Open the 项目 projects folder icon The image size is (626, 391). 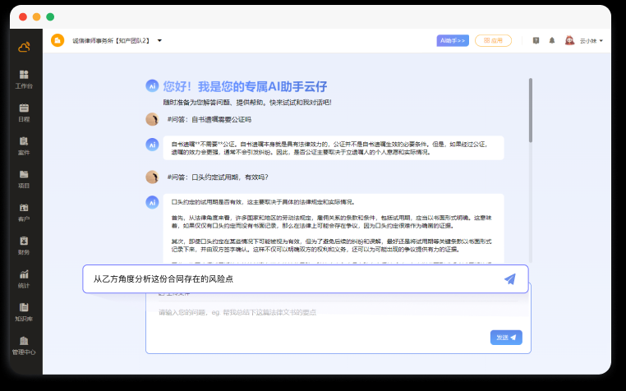click(x=24, y=178)
